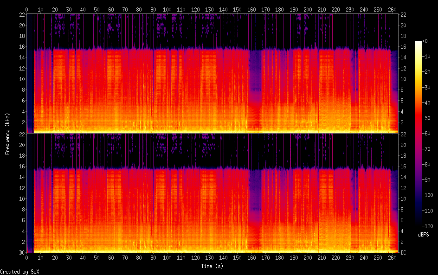This screenshot has height=275, width=438.
Task: Select the '-30' value on color scale
Action: pos(426,87)
